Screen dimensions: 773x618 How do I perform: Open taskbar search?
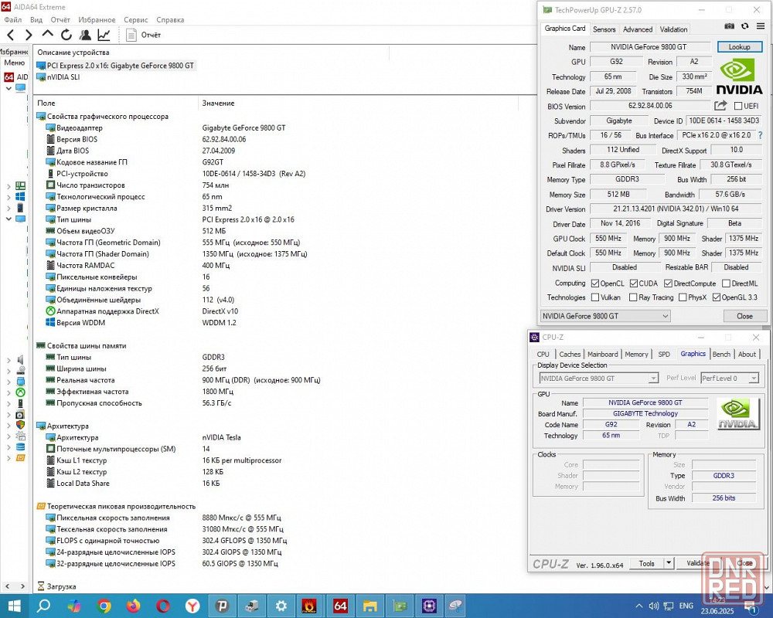point(43,606)
